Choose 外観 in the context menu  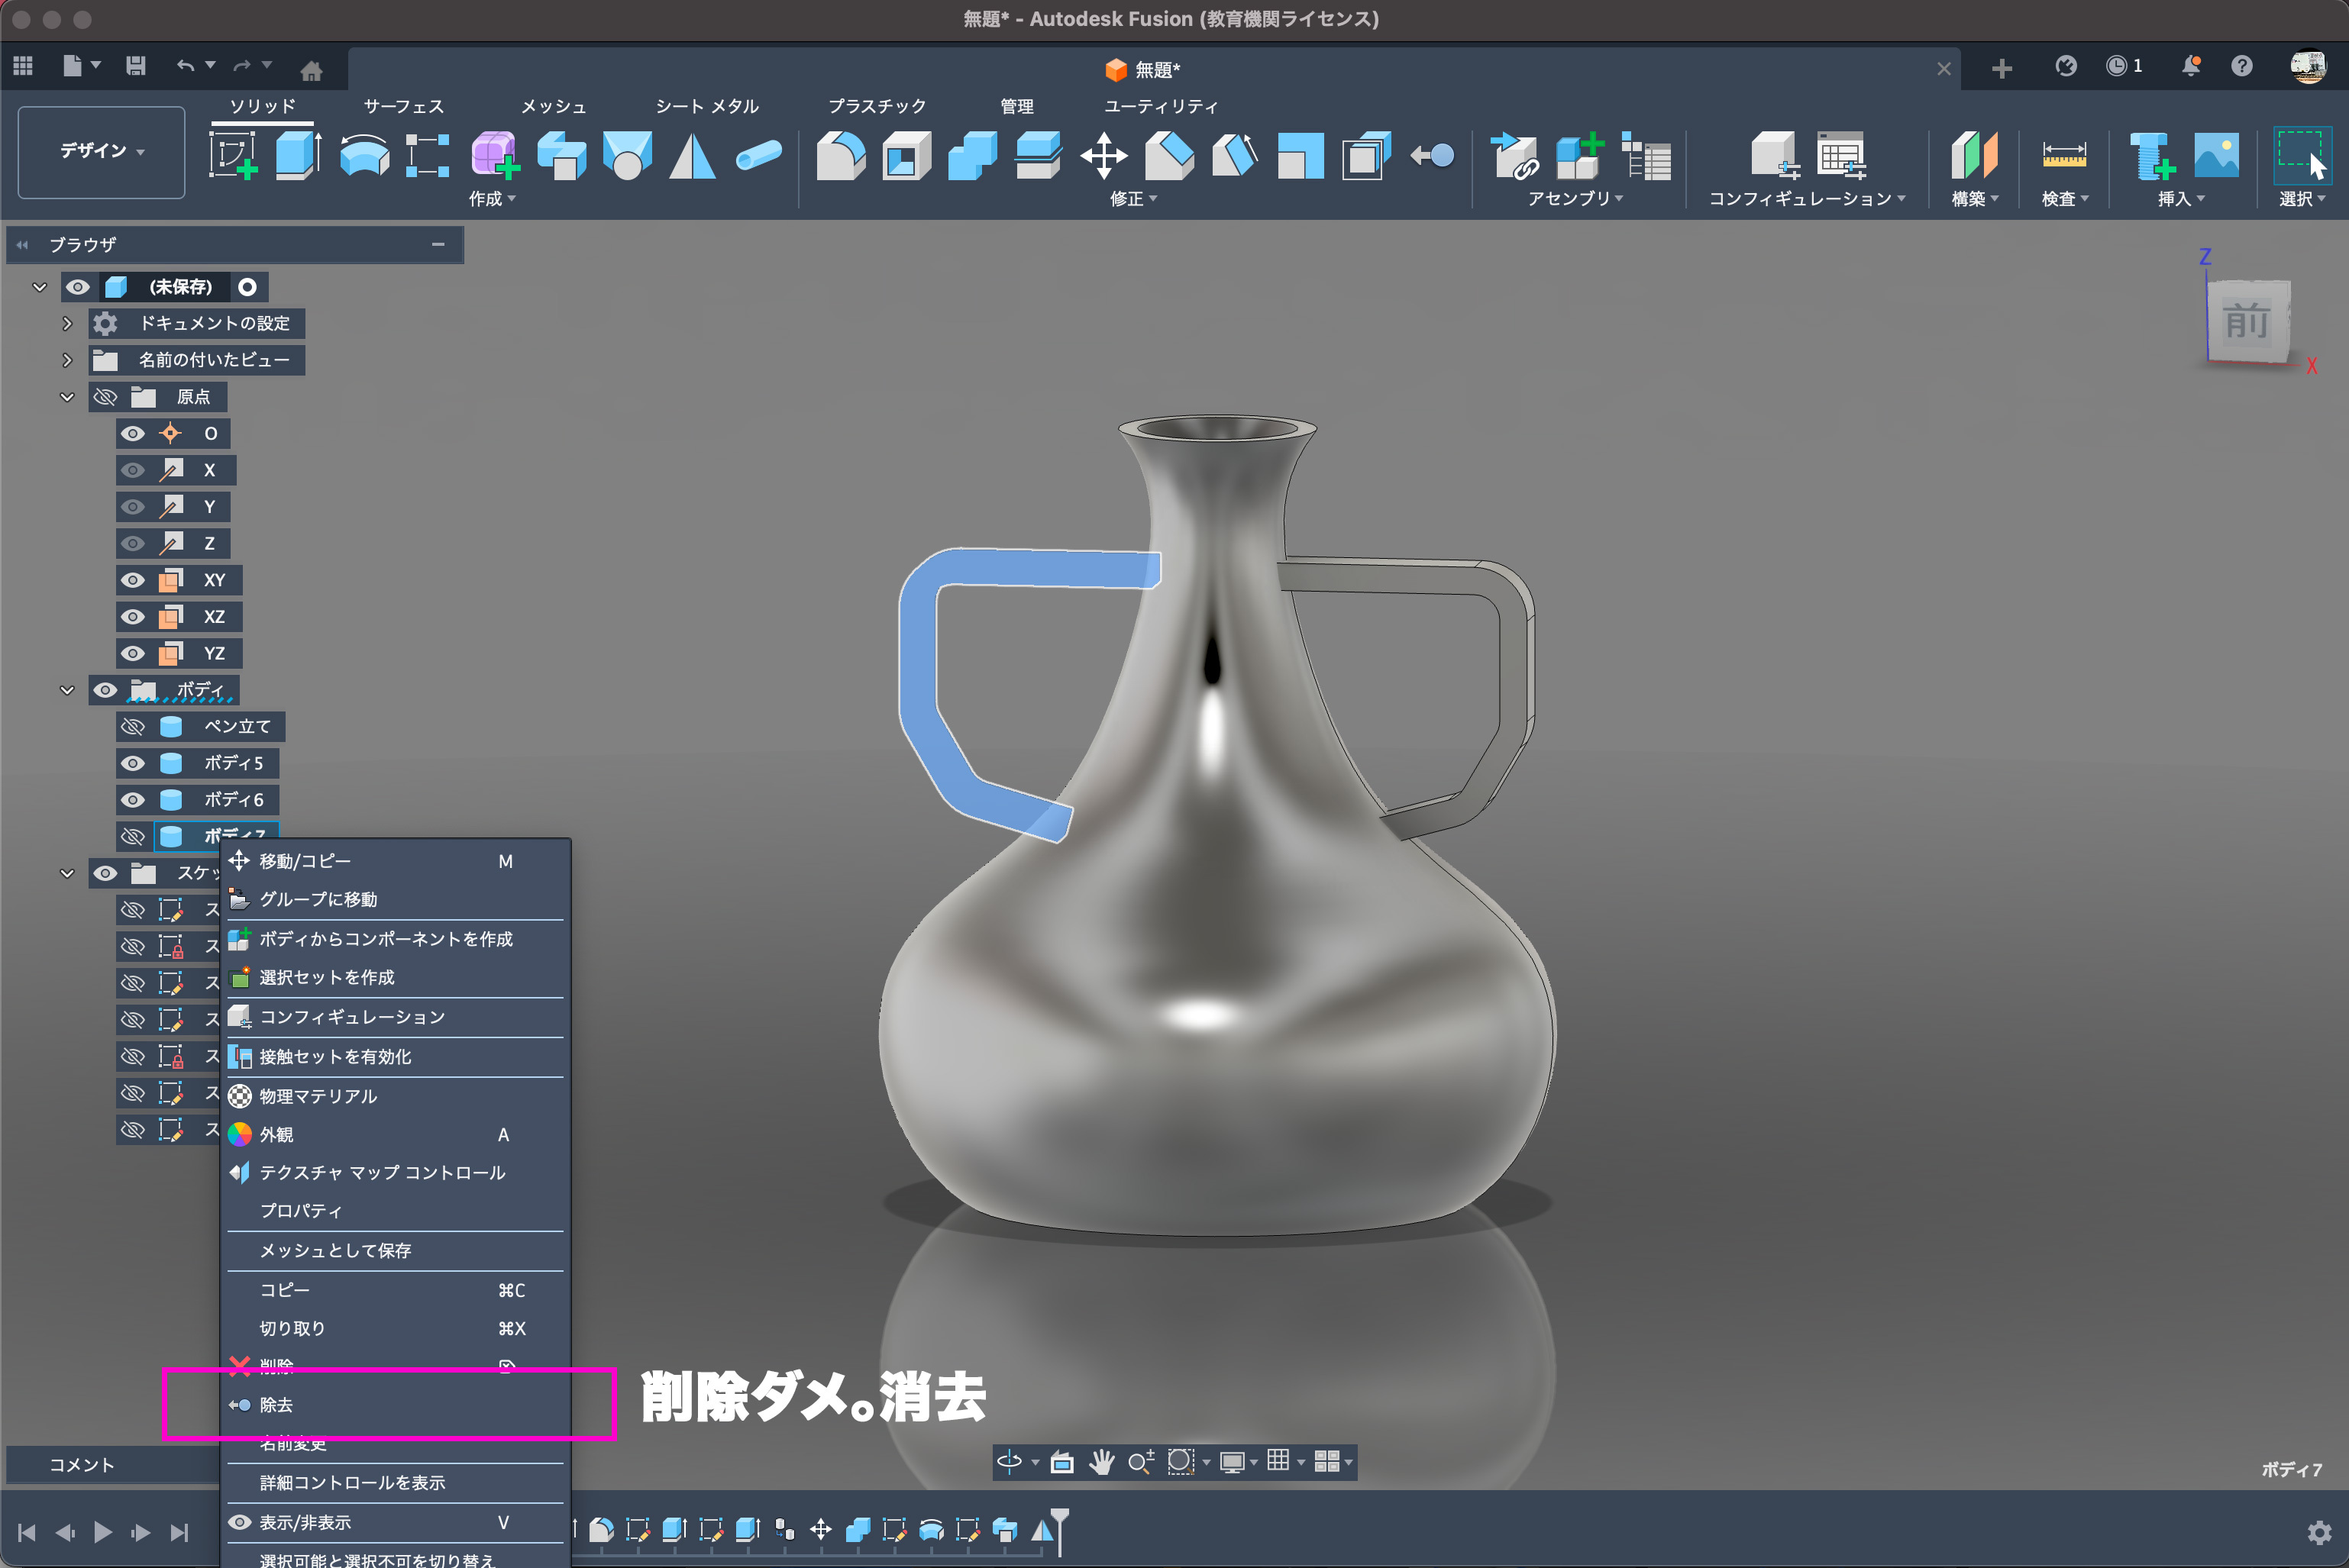276,1134
